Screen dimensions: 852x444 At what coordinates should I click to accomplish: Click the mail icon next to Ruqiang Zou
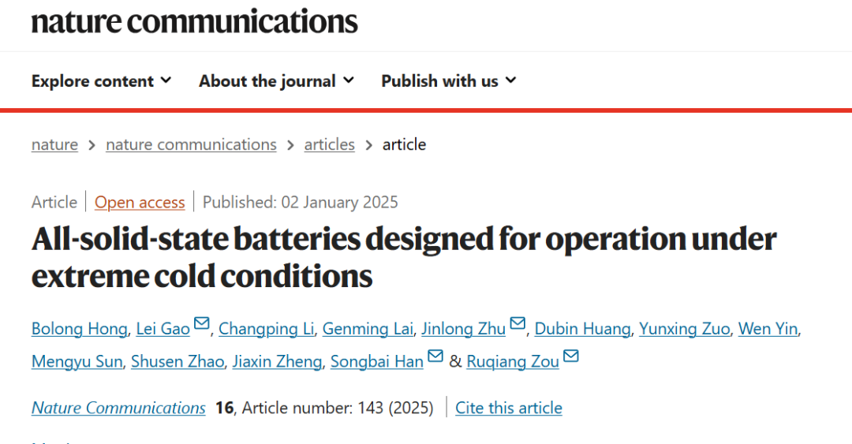571,356
